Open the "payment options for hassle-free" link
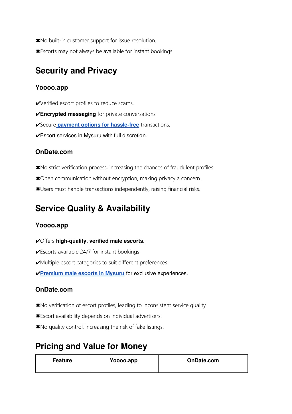Screen dimensions: 292x414 (x=98, y=125)
